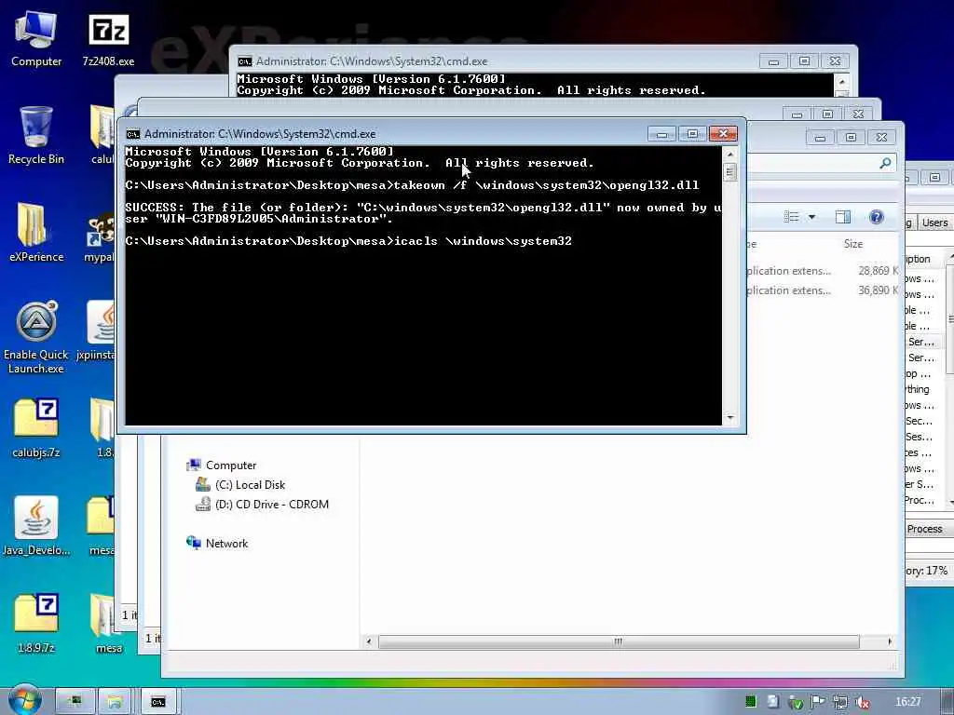Select the file row sized 28,869 K
Viewport: 954px width, 715px height.
click(x=822, y=271)
